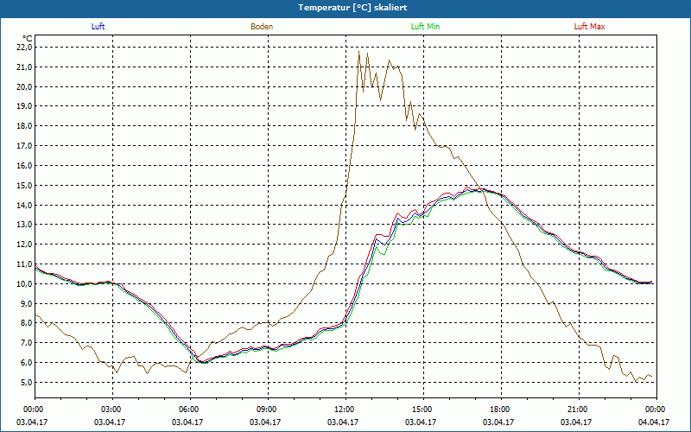Click the 8,0 y-axis label
691x432 pixels.
pyautogui.click(x=26, y=323)
